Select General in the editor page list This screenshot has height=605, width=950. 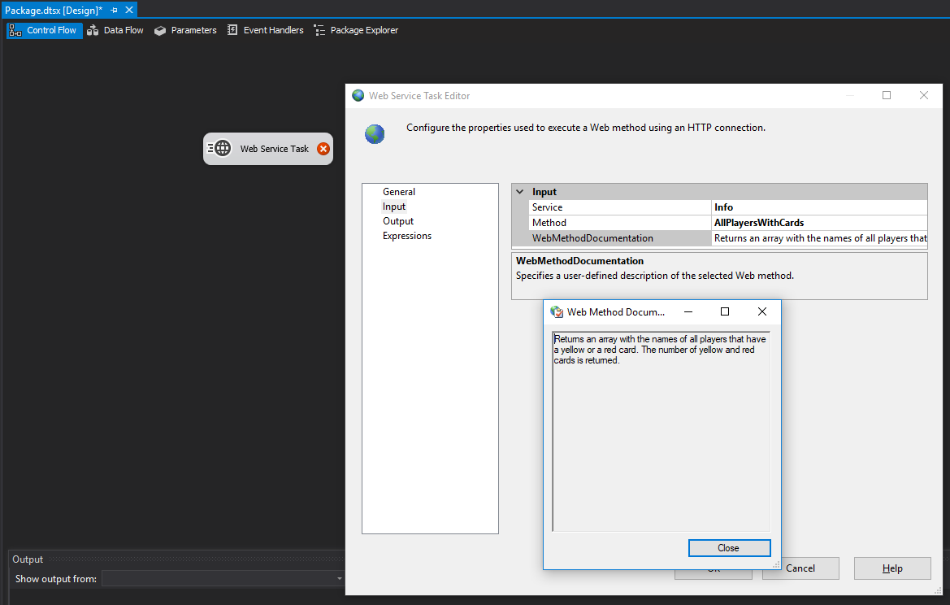399,192
